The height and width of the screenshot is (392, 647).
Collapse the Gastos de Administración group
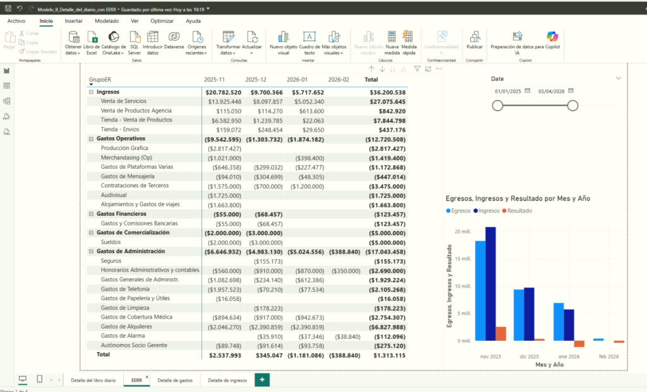92,252
